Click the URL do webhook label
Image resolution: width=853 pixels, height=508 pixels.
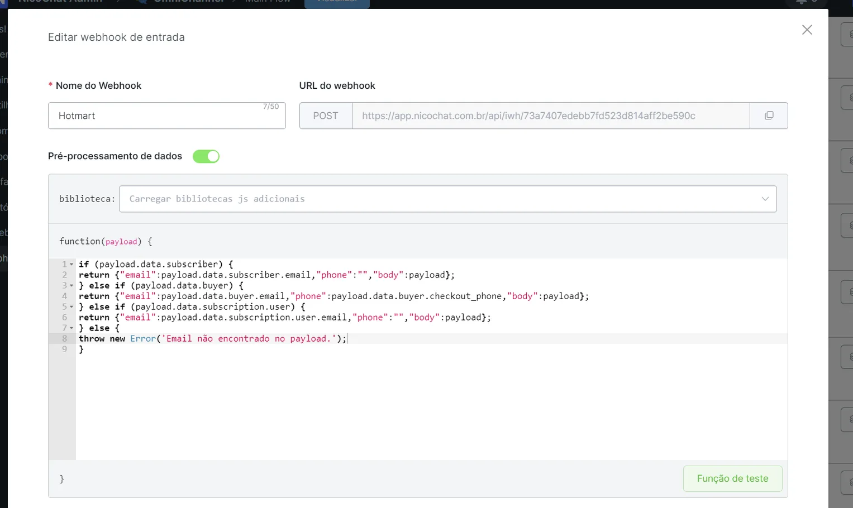click(337, 85)
